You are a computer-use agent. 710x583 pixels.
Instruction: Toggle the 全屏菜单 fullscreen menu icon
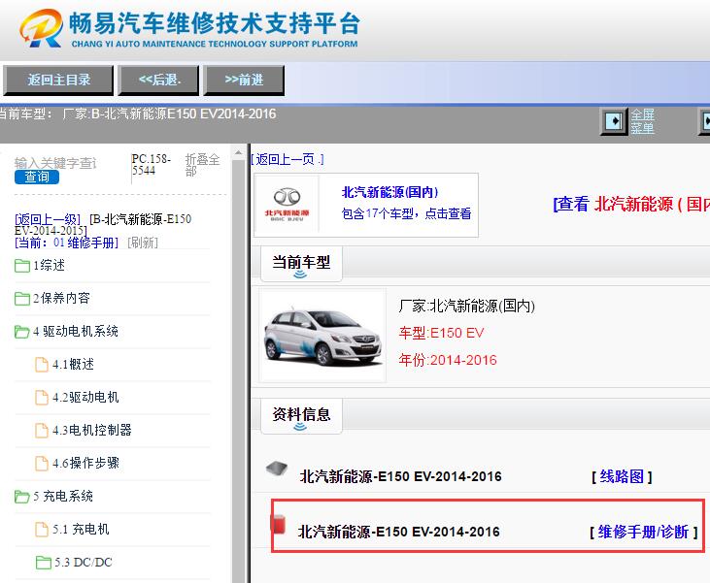[614, 121]
